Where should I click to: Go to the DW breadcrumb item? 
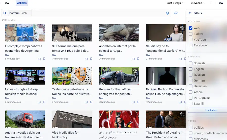point(7,3)
